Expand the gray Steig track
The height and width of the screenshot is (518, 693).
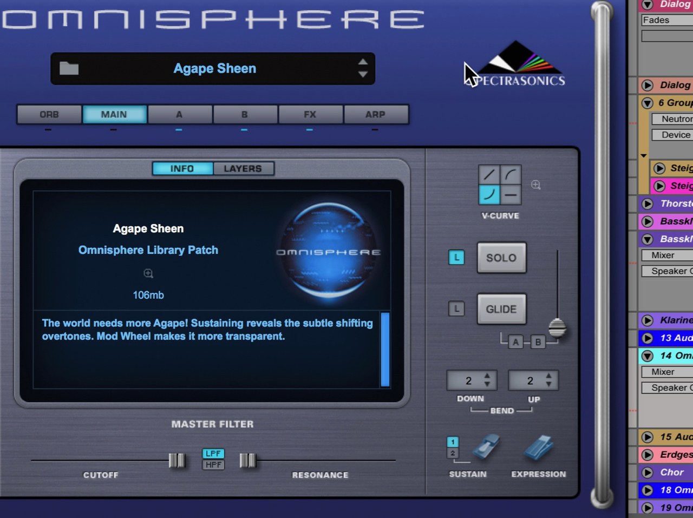[659, 168]
